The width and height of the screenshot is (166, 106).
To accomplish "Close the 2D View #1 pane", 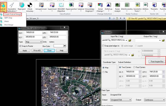I will tap(124, 18).
